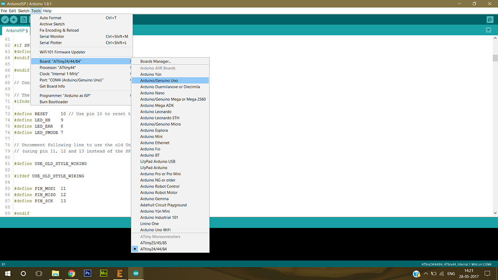Click editor scrollbar down arrow
Screen dimensions: 498x280
click(x=495, y=213)
